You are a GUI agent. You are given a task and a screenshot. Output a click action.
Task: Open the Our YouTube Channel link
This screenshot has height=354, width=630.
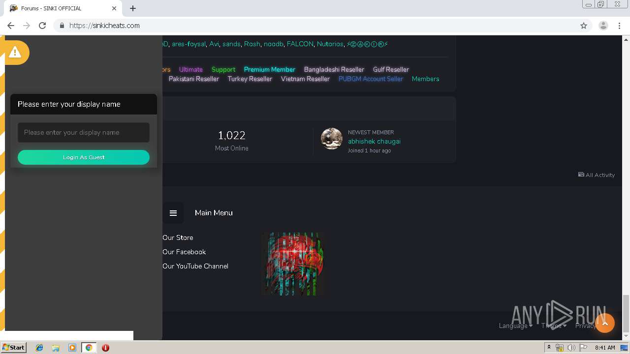point(195,266)
